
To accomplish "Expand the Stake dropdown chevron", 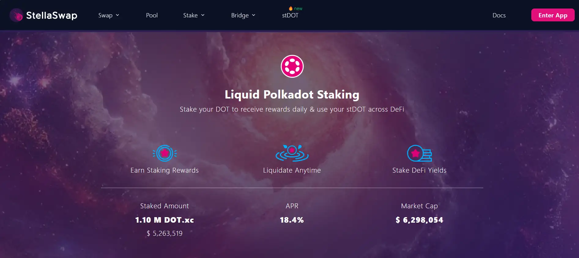I will coord(203,15).
